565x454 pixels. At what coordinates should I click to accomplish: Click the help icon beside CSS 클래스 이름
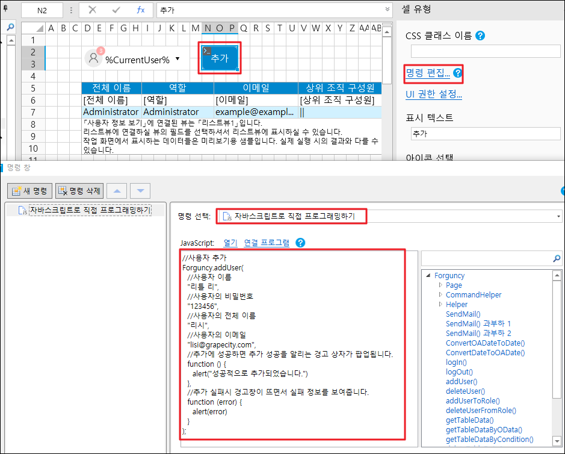480,36
